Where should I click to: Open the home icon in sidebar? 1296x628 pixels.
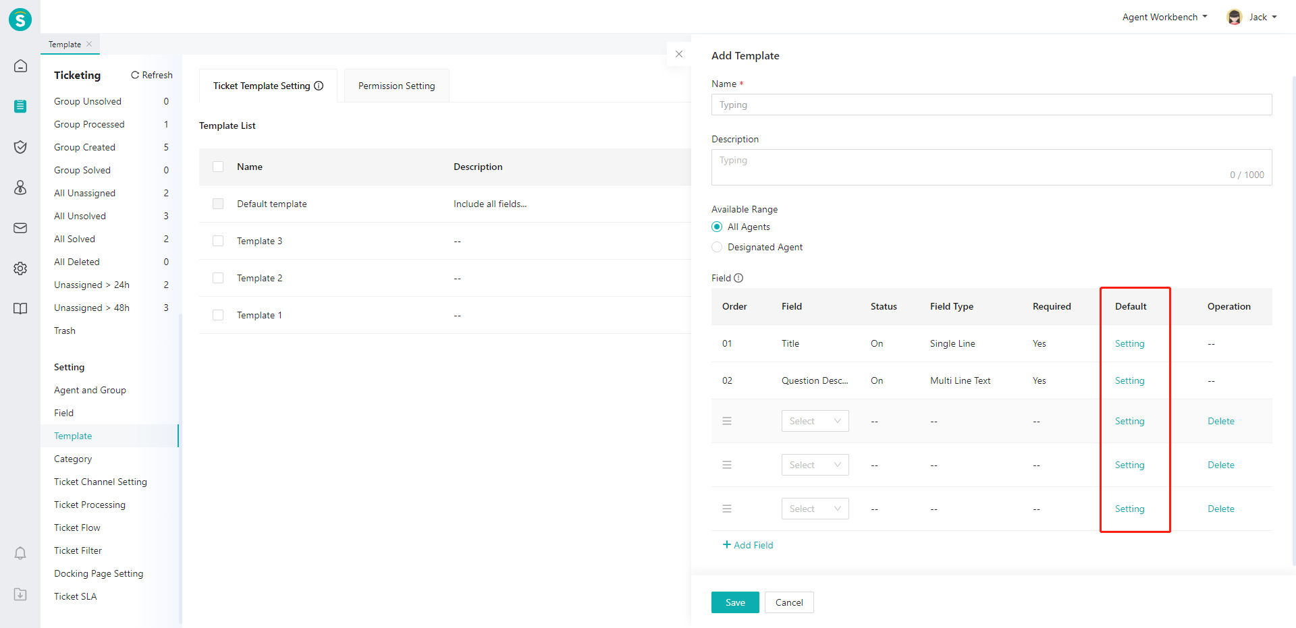click(x=20, y=66)
